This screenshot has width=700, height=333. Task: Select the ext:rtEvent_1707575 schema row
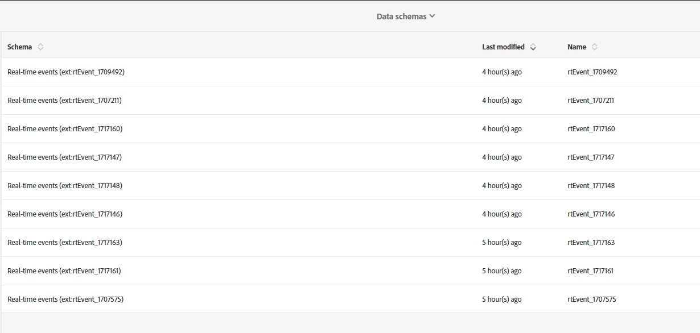pos(65,299)
